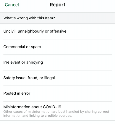This screenshot has height=124, width=115.
Task: Select Misinformation about COVID-19
Action: 57,111
